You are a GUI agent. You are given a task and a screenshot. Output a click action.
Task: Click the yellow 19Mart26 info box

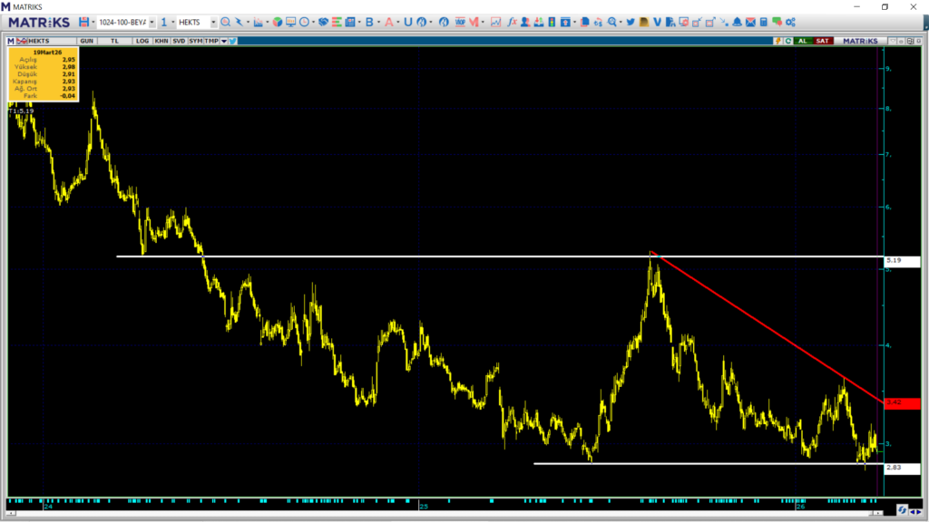44,74
